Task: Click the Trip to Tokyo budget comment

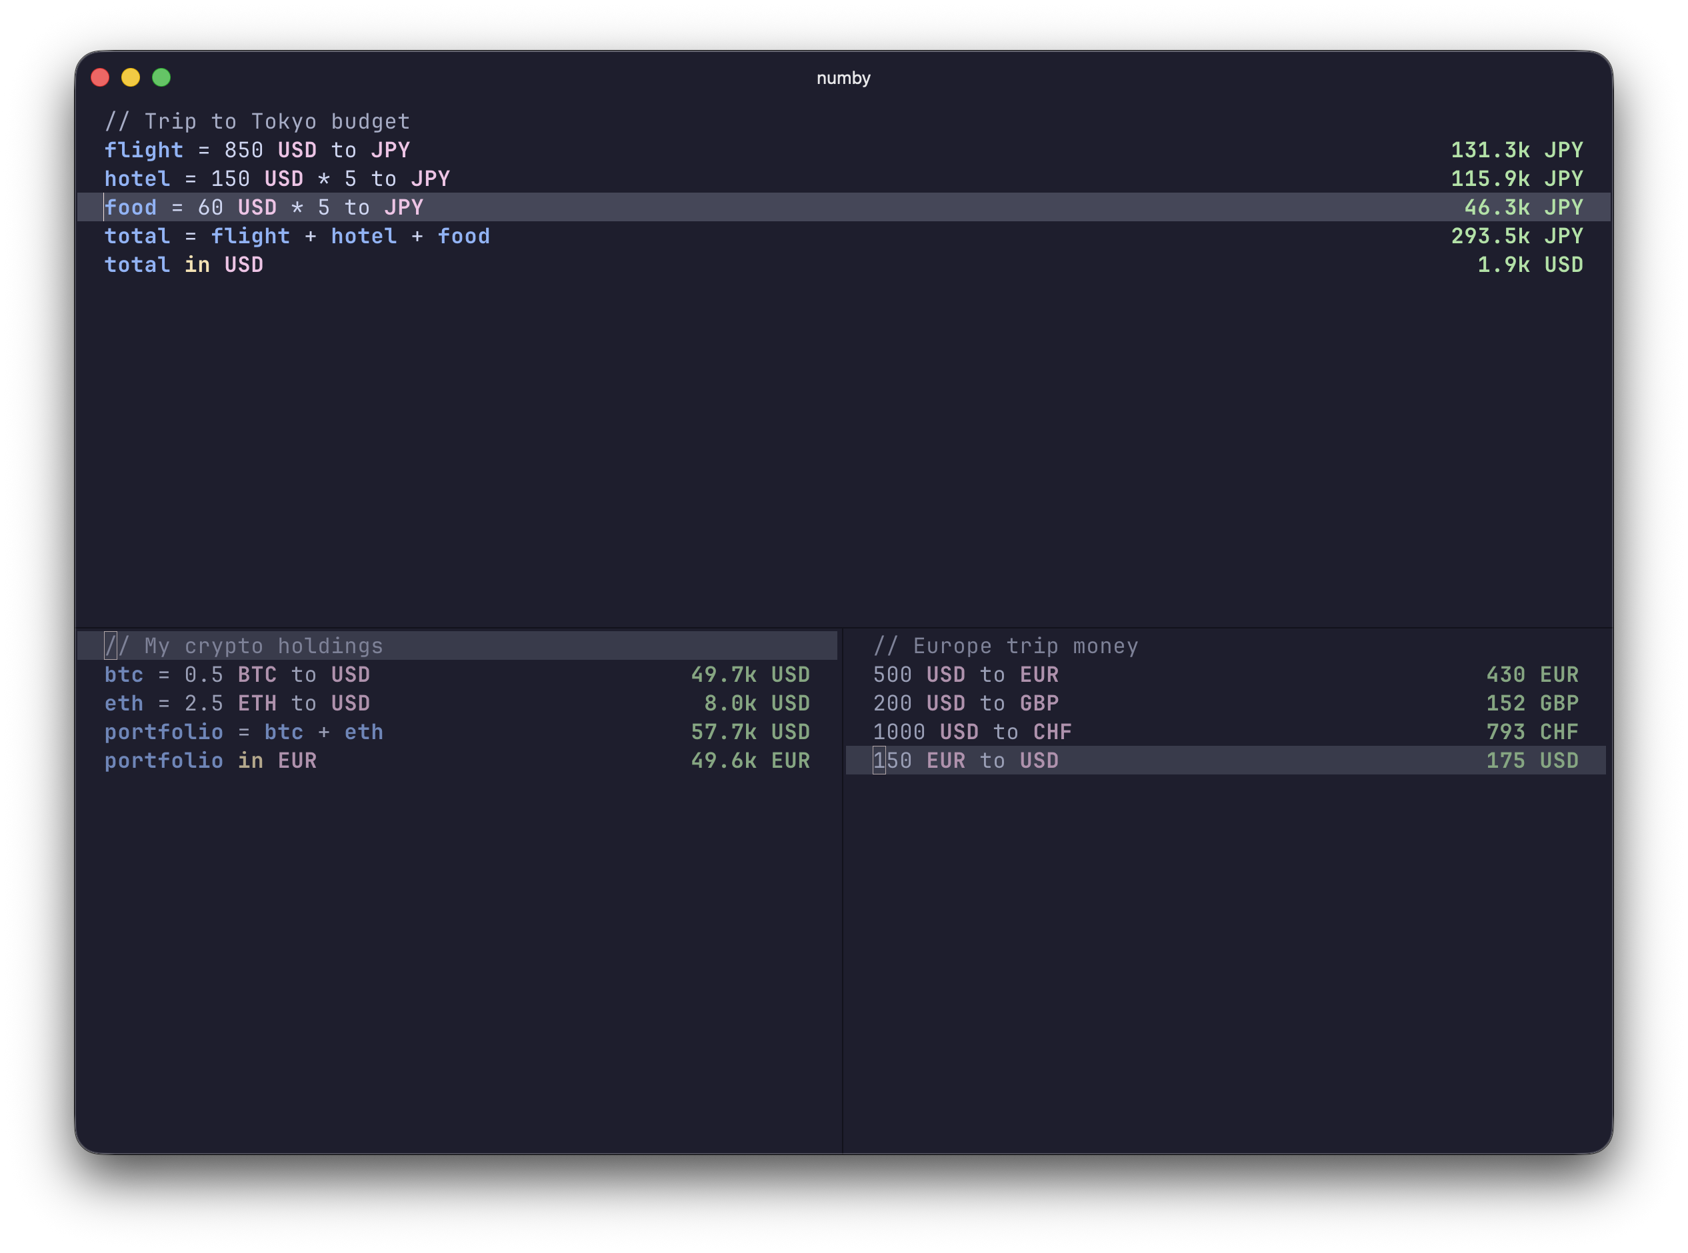Action: [258, 121]
